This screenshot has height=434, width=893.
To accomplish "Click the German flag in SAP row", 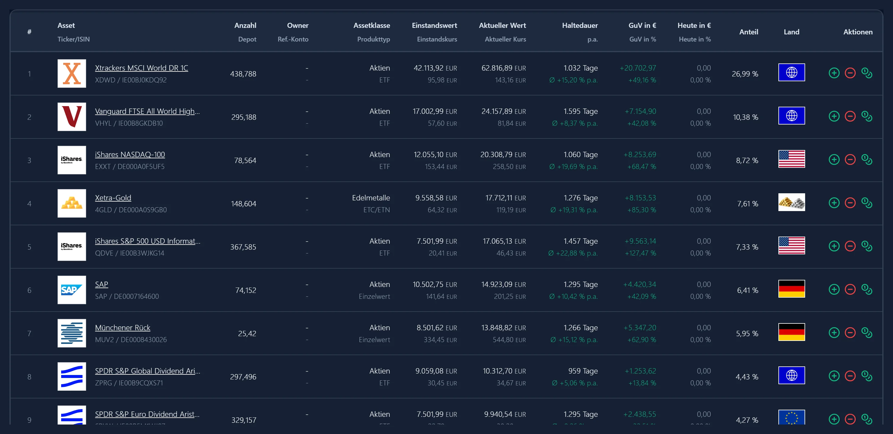I will coord(791,289).
